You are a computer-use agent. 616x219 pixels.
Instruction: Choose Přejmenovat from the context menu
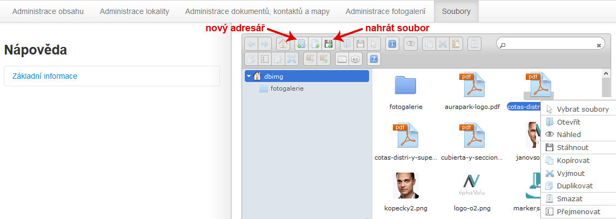578,211
